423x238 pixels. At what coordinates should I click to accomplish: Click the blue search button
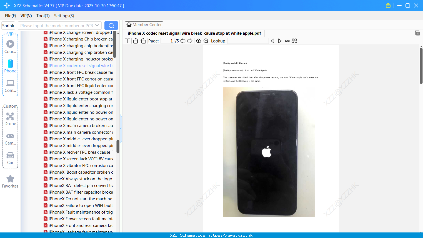point(111,26)
